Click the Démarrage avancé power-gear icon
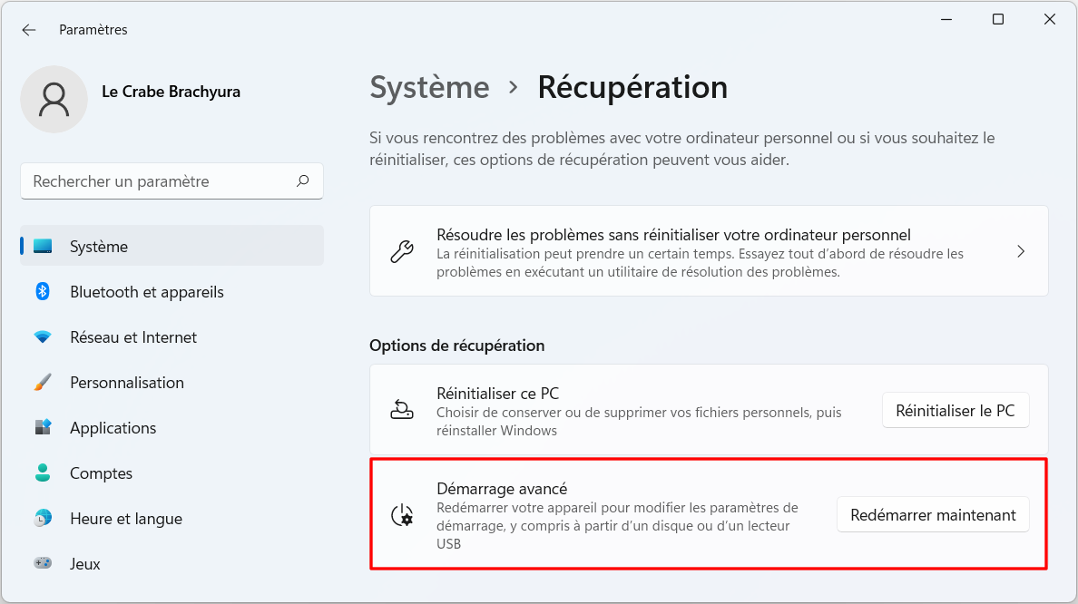The image size is (1078, 604). [x=402, y=515]
